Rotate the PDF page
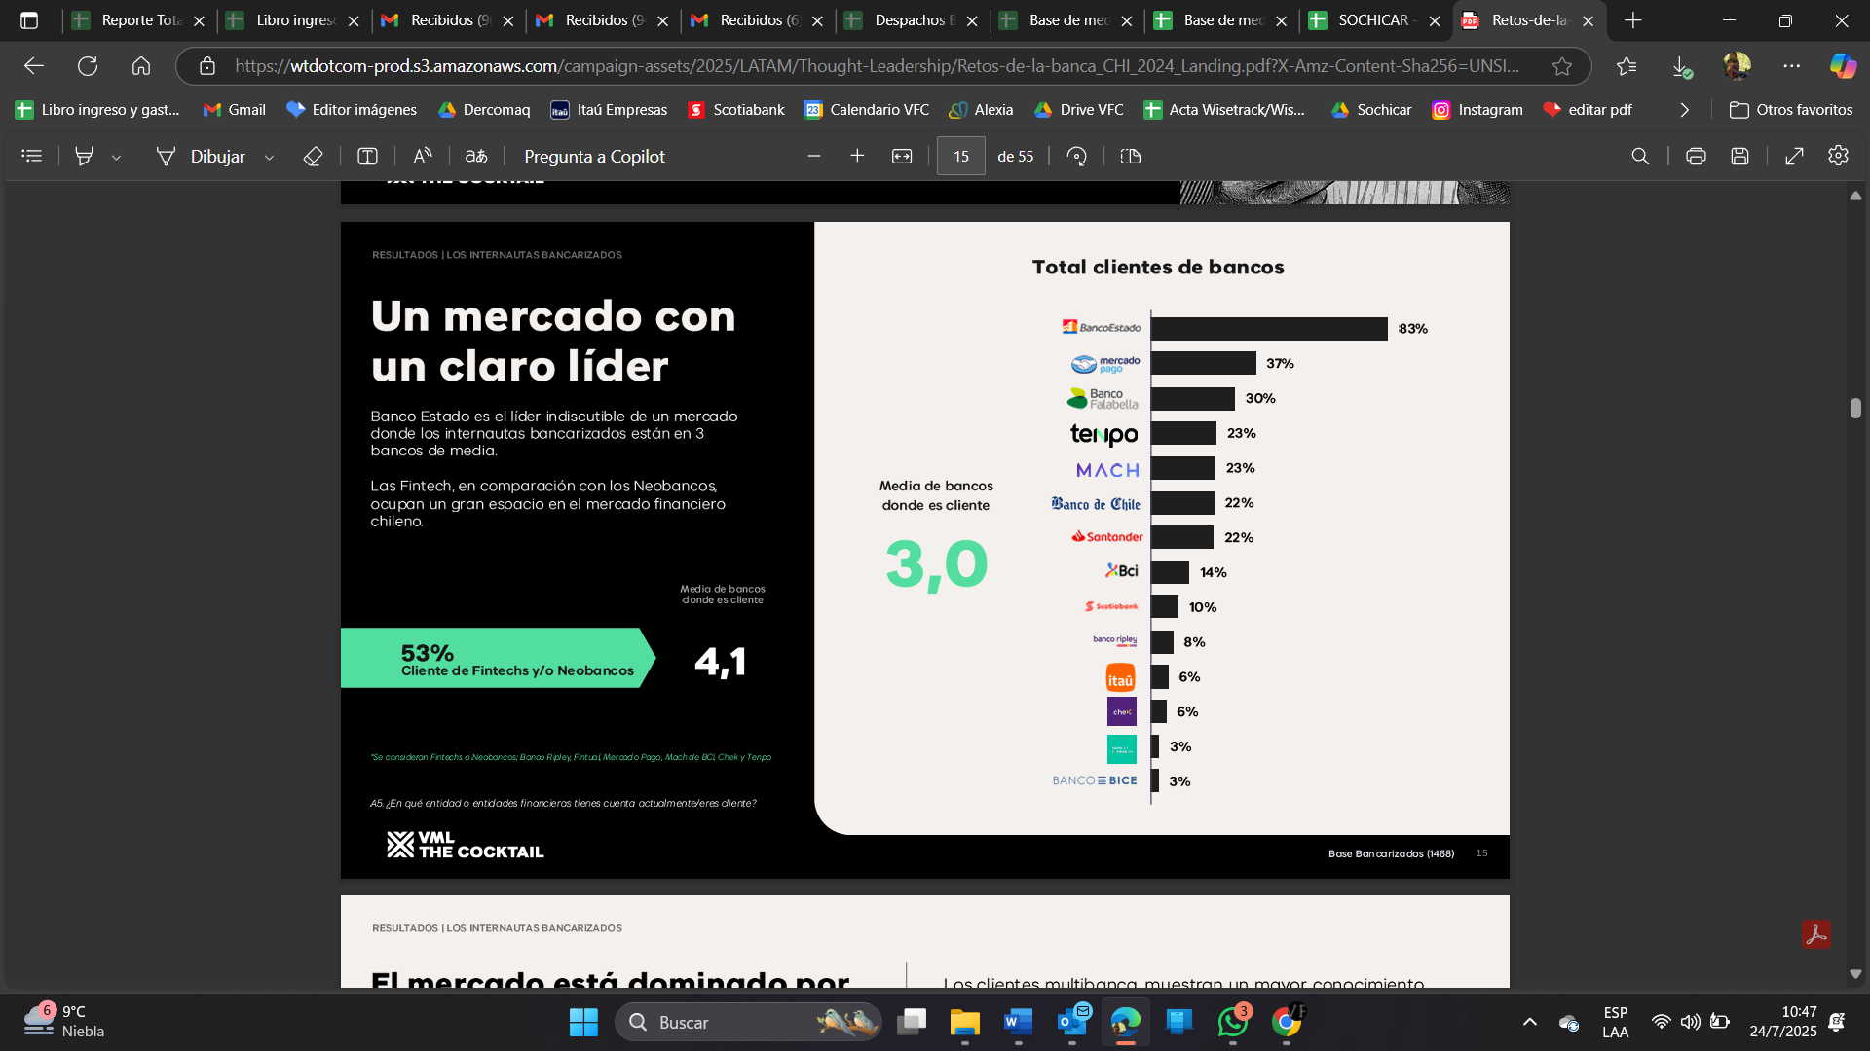Image resolution: width=1870 pixels, height=1051 pixels. tap(1076, 156)
